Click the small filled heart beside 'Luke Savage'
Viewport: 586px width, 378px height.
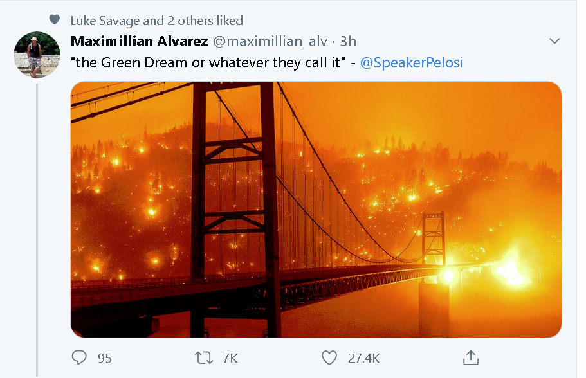pyautogui.click(x=55, y=19)
